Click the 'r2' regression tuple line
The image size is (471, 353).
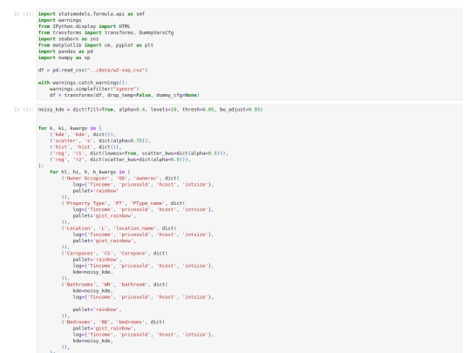[120, 160]
